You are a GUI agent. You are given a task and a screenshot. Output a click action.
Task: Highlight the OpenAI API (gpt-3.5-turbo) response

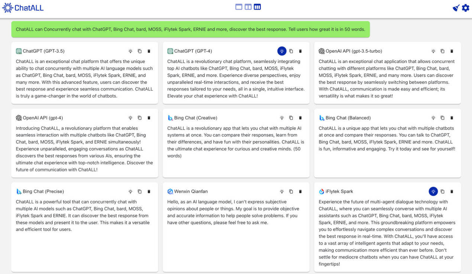[x=433, y=51]
